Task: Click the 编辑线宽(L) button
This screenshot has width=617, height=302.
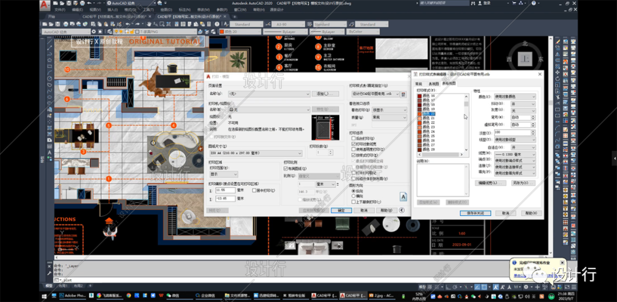Action: (491, 183)
